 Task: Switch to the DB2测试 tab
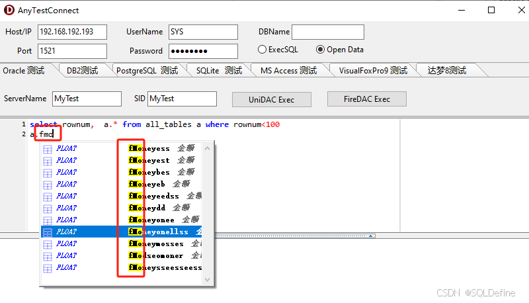[82, 70]
